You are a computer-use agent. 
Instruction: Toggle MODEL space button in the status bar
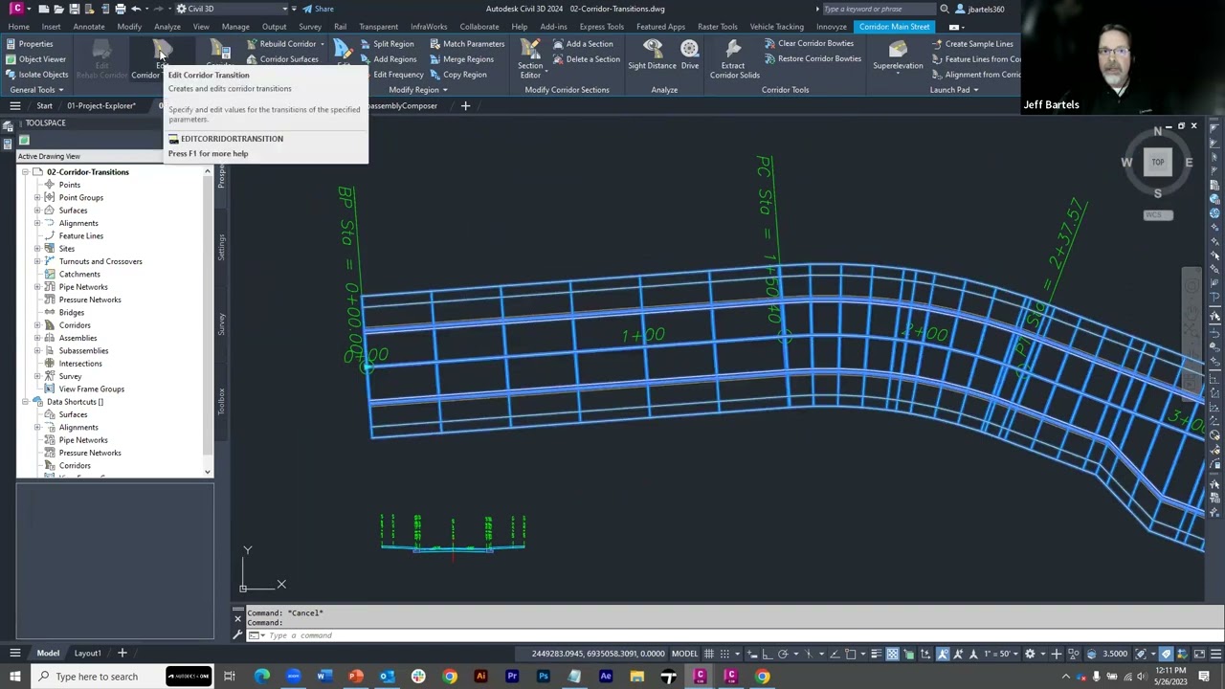(684, 654)
